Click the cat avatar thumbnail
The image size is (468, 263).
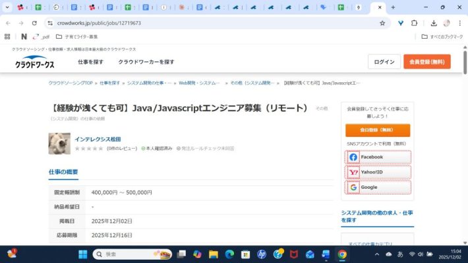click(59, 143)
